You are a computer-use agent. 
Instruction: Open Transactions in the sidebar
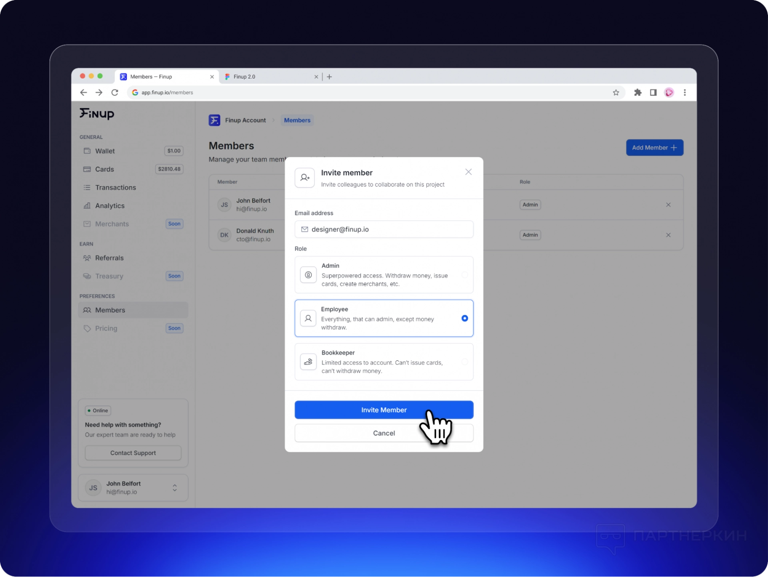[115, 187]
